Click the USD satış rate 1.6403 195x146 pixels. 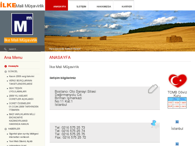[183, 103]
